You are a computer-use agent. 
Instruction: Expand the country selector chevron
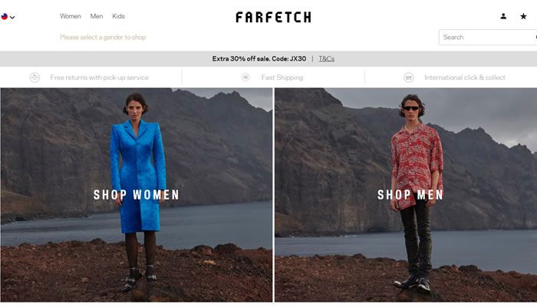tap(12, 17)
